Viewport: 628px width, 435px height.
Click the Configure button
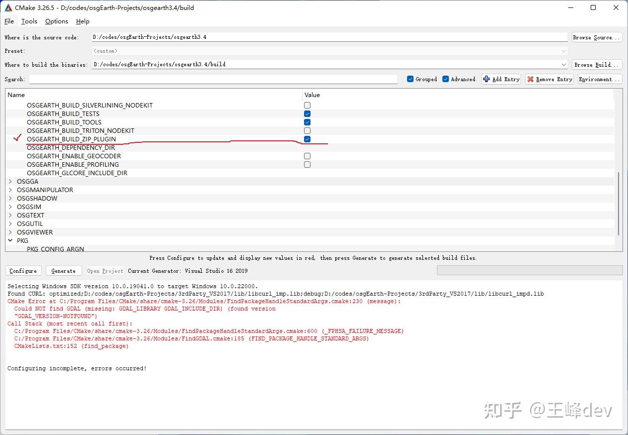pyautogui.click(x=23, y=271)
